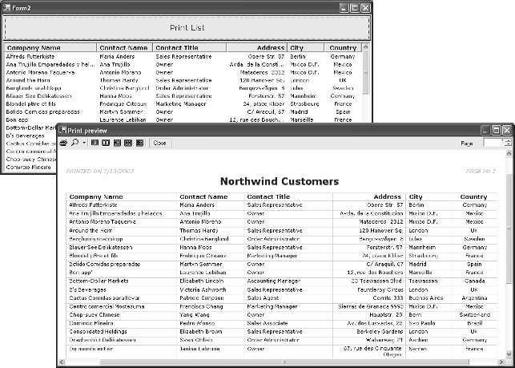
Task: Maximize the Form2 window
Action: 355,8
